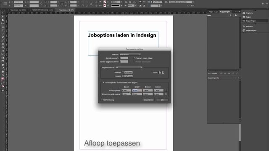Select the Direct Selection tool
The height and width of the screenshot is (151, 269).
pos(3,17)
